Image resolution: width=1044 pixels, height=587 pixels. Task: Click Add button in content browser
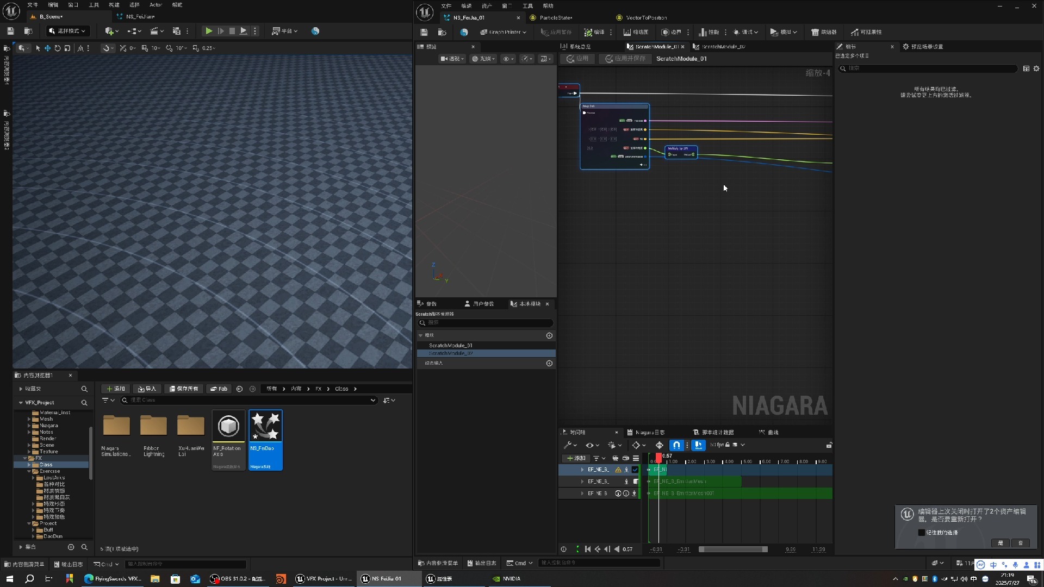point(115,389)
